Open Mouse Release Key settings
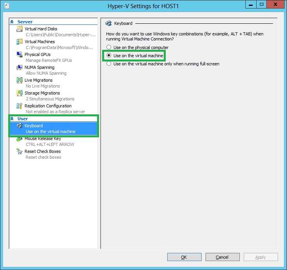The image size is (287, 270). [43, 139]
